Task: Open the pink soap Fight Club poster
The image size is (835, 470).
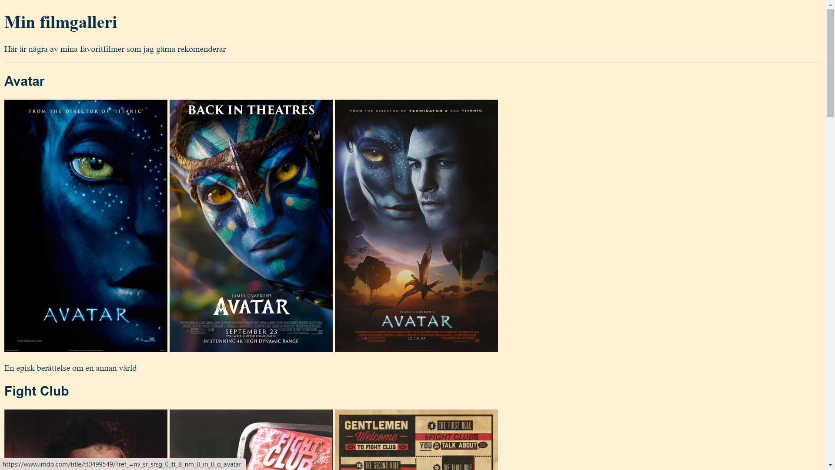Action: pos(251,440)
